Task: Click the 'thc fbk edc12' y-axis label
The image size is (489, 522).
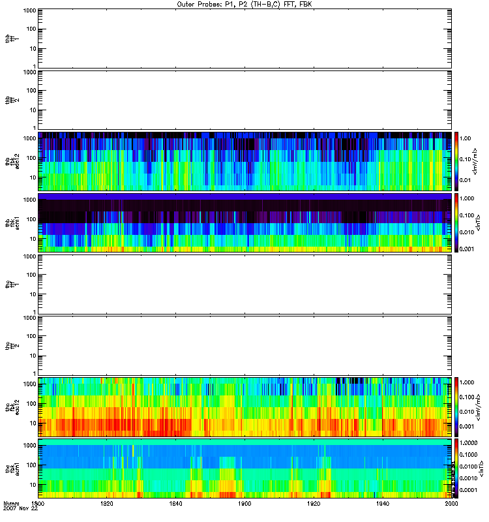Action: [x=12, y=407]
